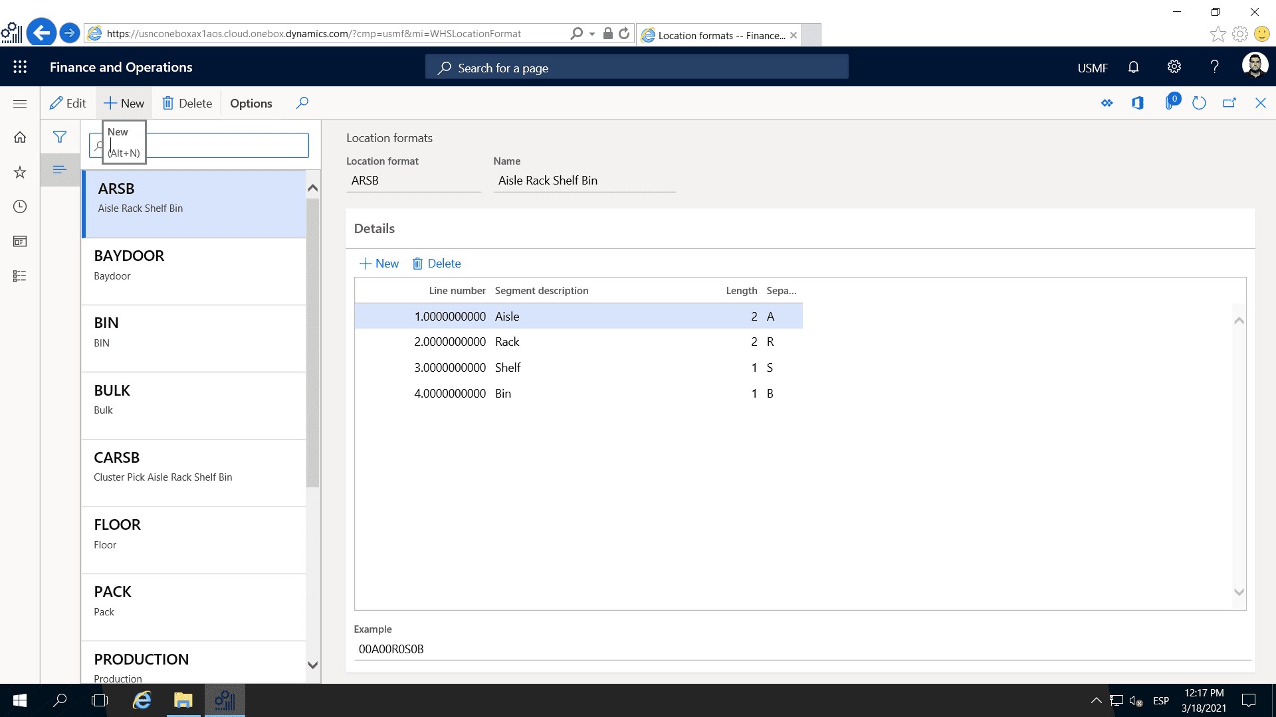Open the notifications bell

[x=1133, y=66]
